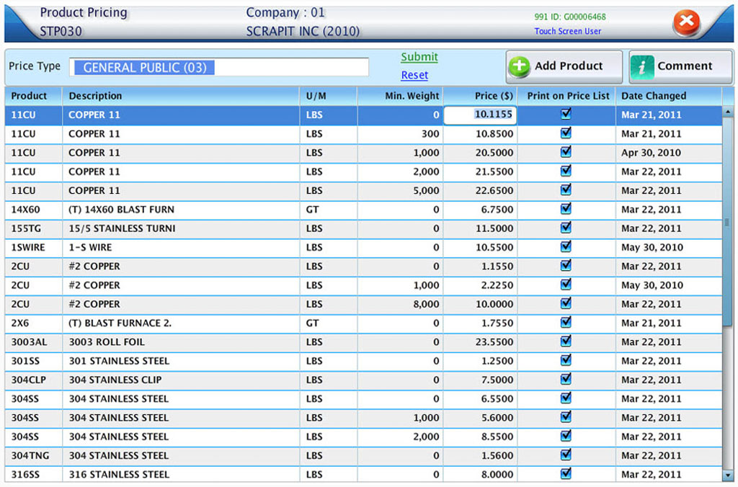Viewport: 738px width, 487px height.
Task: Uncheck Print on Price List for 14X60
Action: pos(566,209)
